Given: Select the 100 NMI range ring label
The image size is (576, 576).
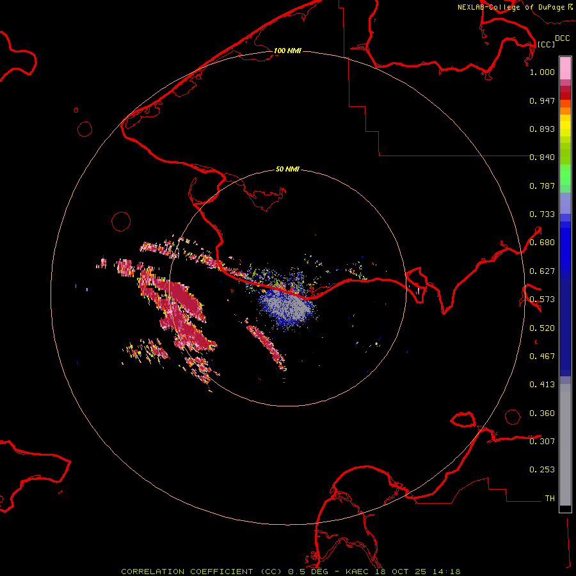Looking at the screenshot, I should coord(287,51).
